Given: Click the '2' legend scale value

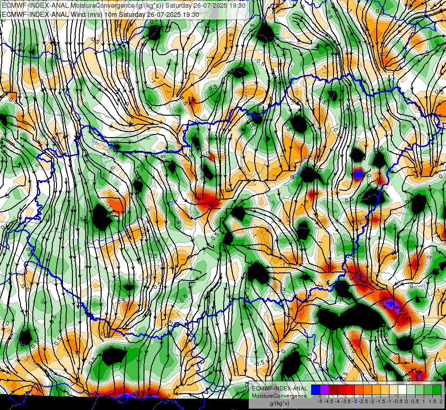Looking at the screenshot, I should tap(441, 401).
